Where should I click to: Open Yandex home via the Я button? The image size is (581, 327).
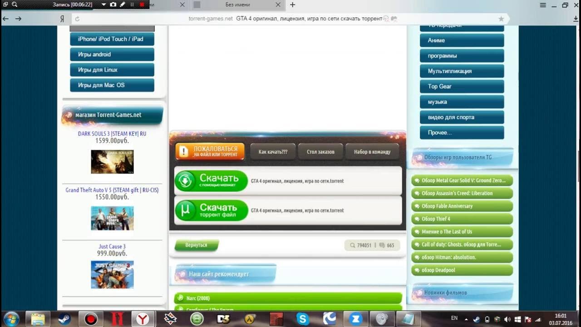click(x=62, y=19)
